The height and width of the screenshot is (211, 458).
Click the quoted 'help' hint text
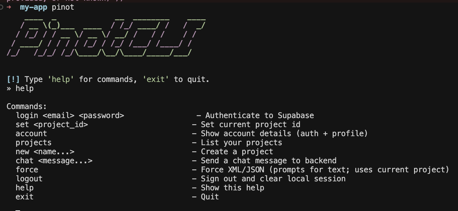click(61, 79)
